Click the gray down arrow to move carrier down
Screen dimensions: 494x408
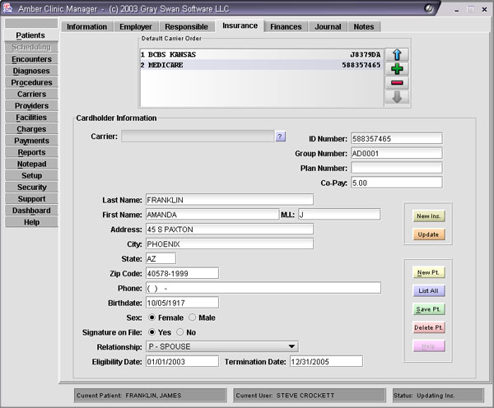click(x=397, y=97)
